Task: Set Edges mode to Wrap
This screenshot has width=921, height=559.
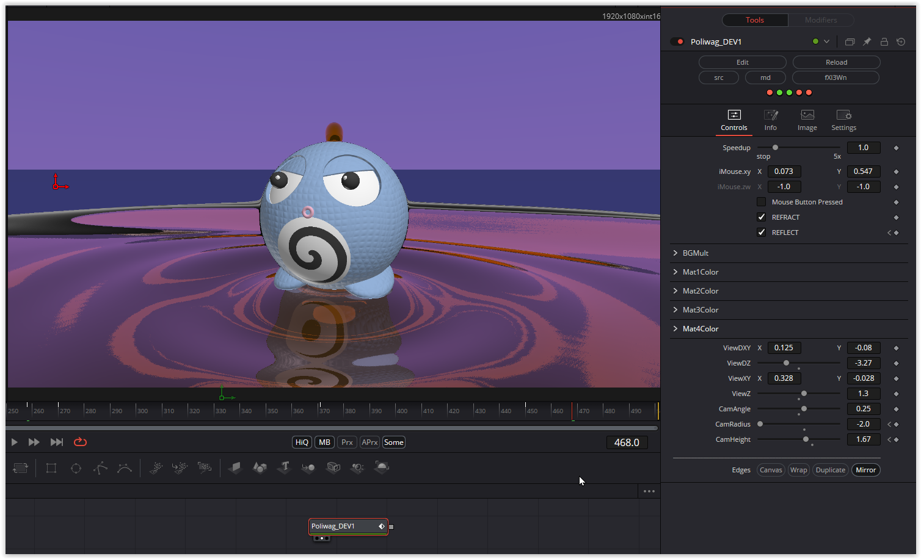Action: click(x=799, y=470)
